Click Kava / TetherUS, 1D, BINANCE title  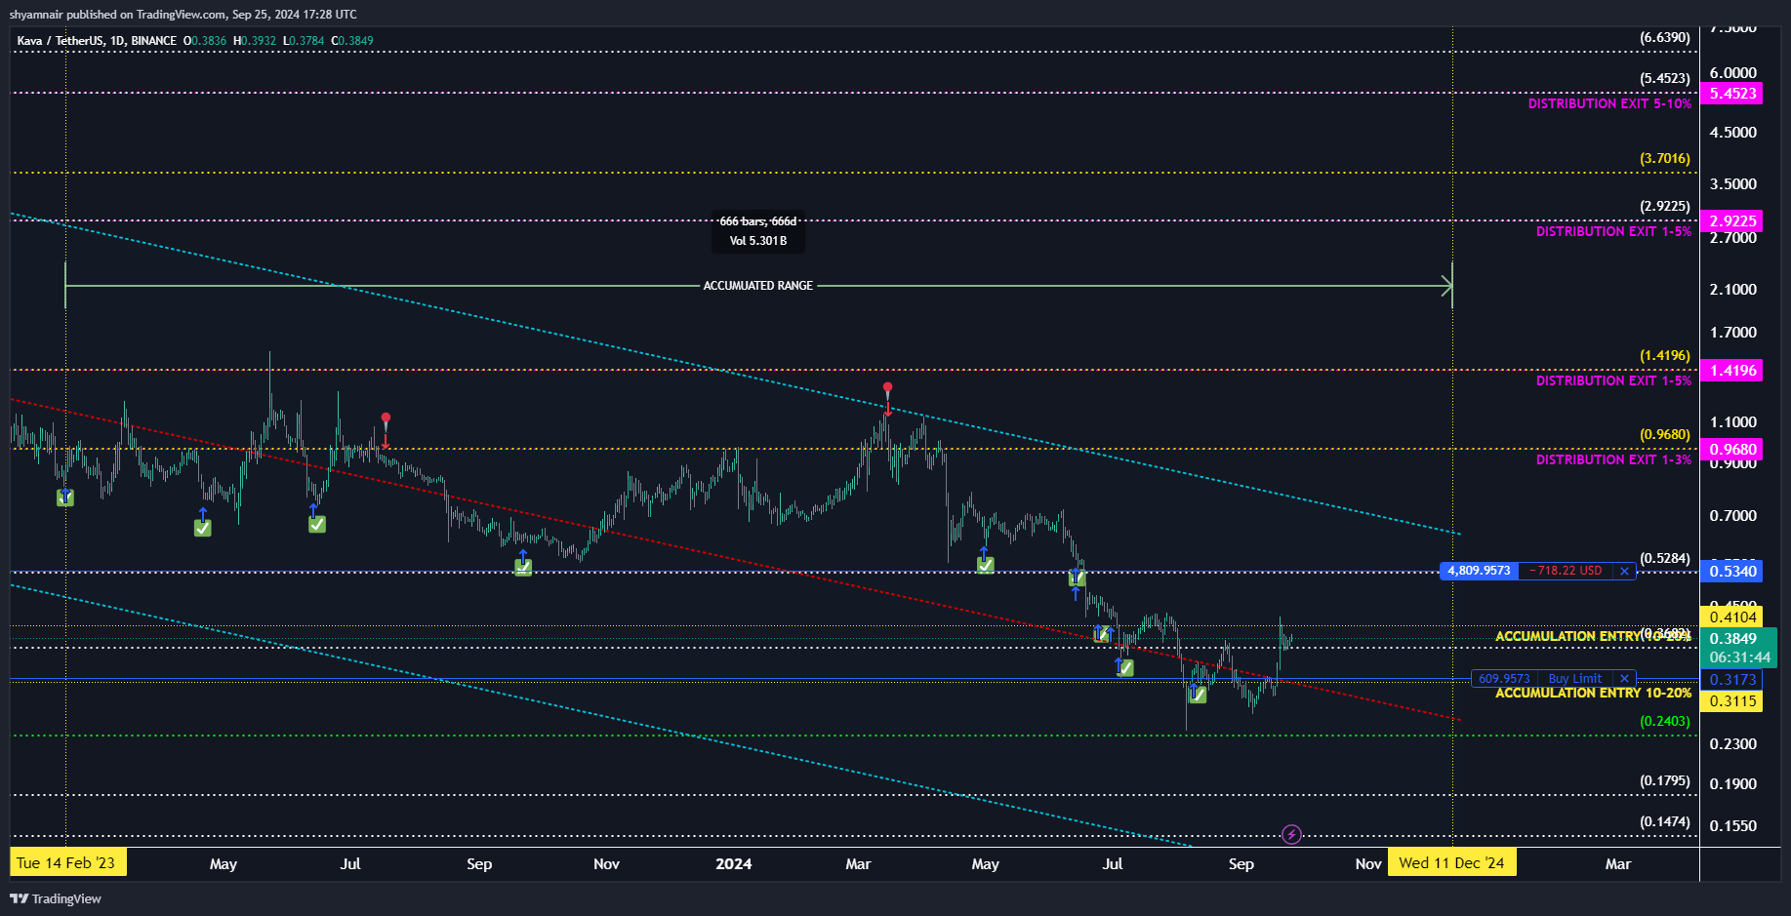(97, 41)
